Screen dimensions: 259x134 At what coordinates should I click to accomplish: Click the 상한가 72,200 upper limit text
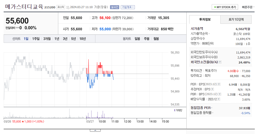click(122, 18)
